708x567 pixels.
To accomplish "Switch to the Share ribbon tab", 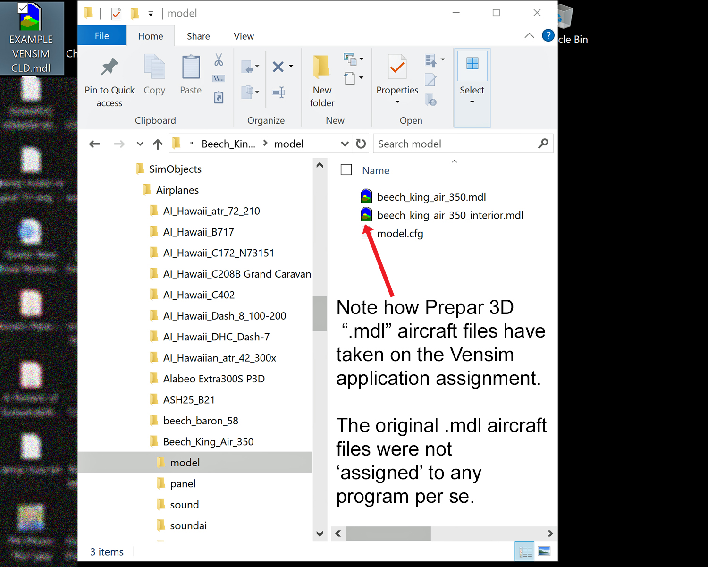I will (198, 36).
